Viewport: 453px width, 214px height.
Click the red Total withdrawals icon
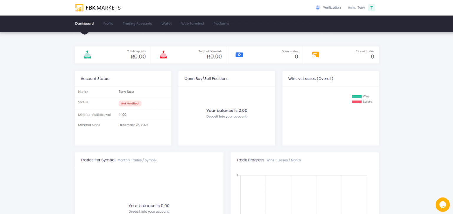click(163, 55)
